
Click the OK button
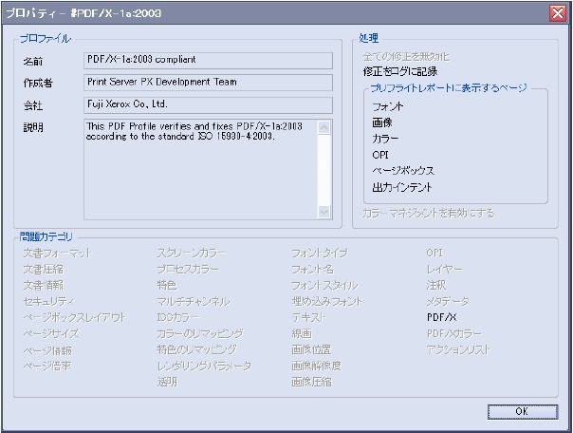click(522, 411)
